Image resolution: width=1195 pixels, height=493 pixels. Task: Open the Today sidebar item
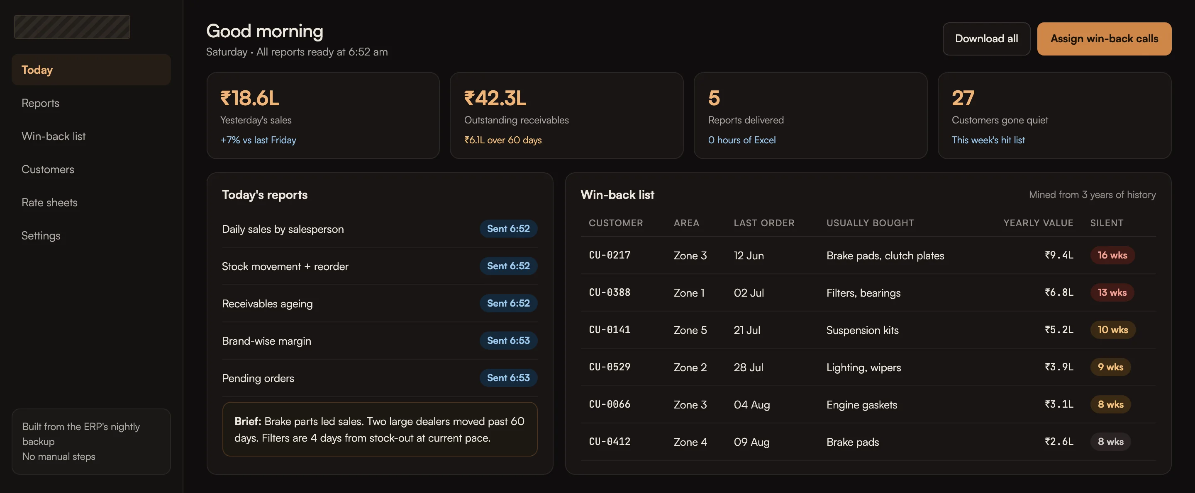point(91,70)
